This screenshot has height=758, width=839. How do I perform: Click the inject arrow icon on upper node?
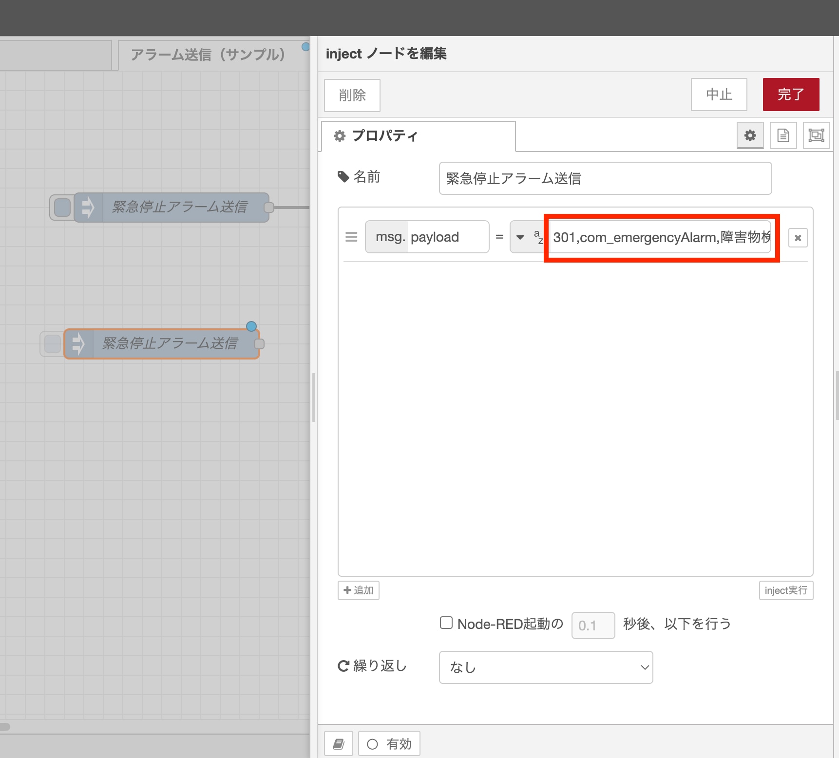point(88,208)
